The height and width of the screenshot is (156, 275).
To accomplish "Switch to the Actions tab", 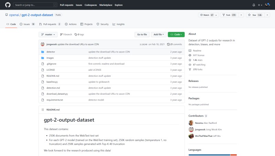I will coord(71,24).
